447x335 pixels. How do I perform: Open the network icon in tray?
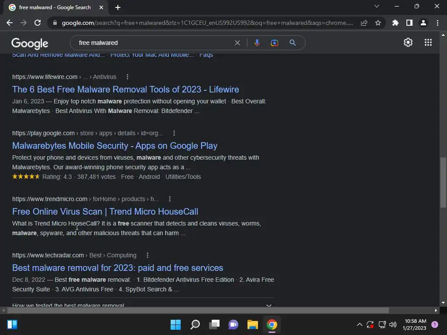tap(382, 325)
